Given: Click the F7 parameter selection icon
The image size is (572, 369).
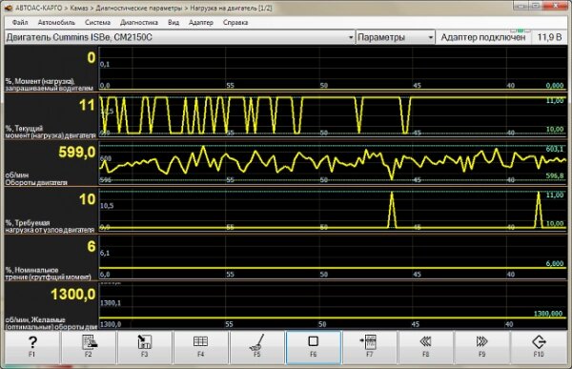Looking at the screenshot, I should 370,347.
